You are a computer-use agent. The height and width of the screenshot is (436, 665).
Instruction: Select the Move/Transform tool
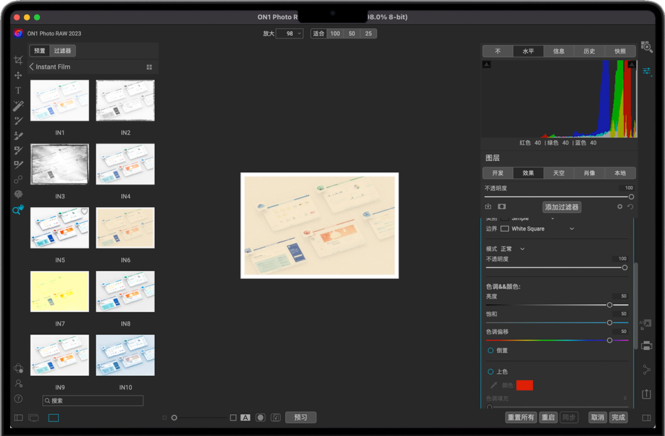[x=18, y=76]
